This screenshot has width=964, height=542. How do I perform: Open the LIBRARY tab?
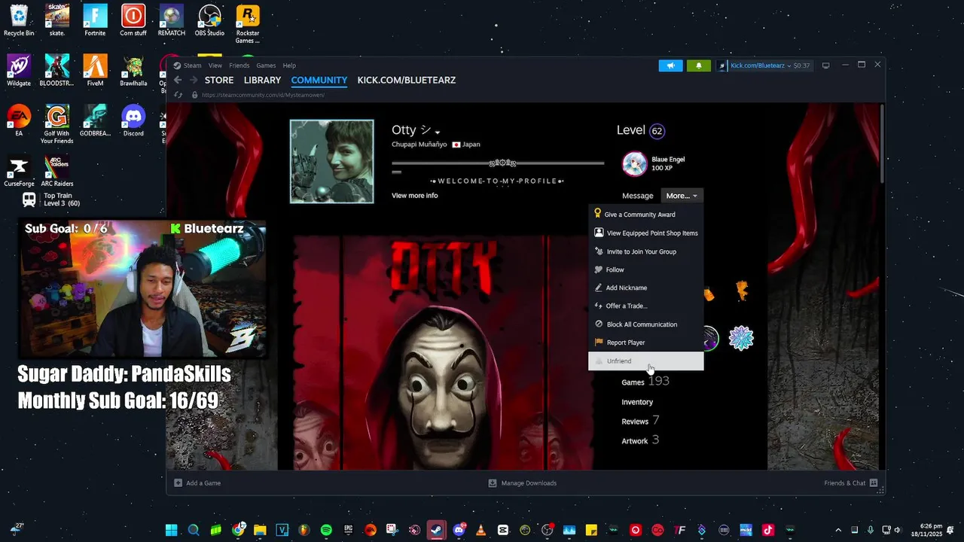pyautogui.click(x=262, y=80)
